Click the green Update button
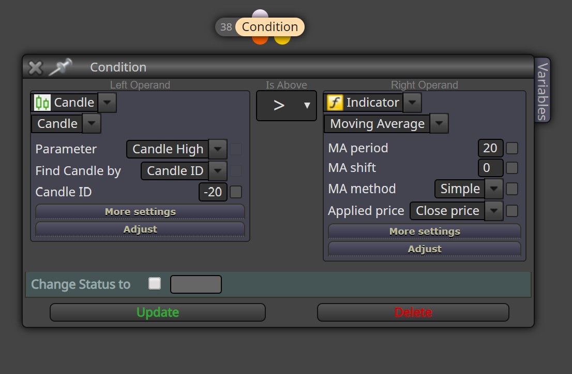572x374 pixels. pyautogui.click(x=158, y=313)
